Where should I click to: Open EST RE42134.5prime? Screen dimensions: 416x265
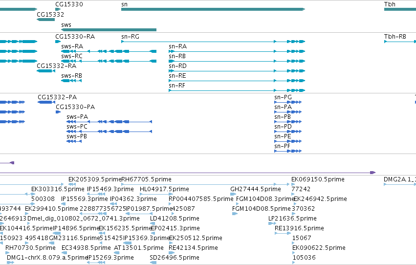click(x=193, y=248)
